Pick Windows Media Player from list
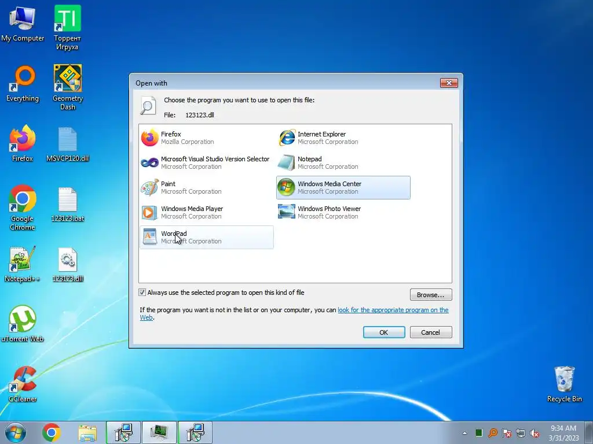The image size is (593, 444). pyautogui.click(x=207, y=213)
